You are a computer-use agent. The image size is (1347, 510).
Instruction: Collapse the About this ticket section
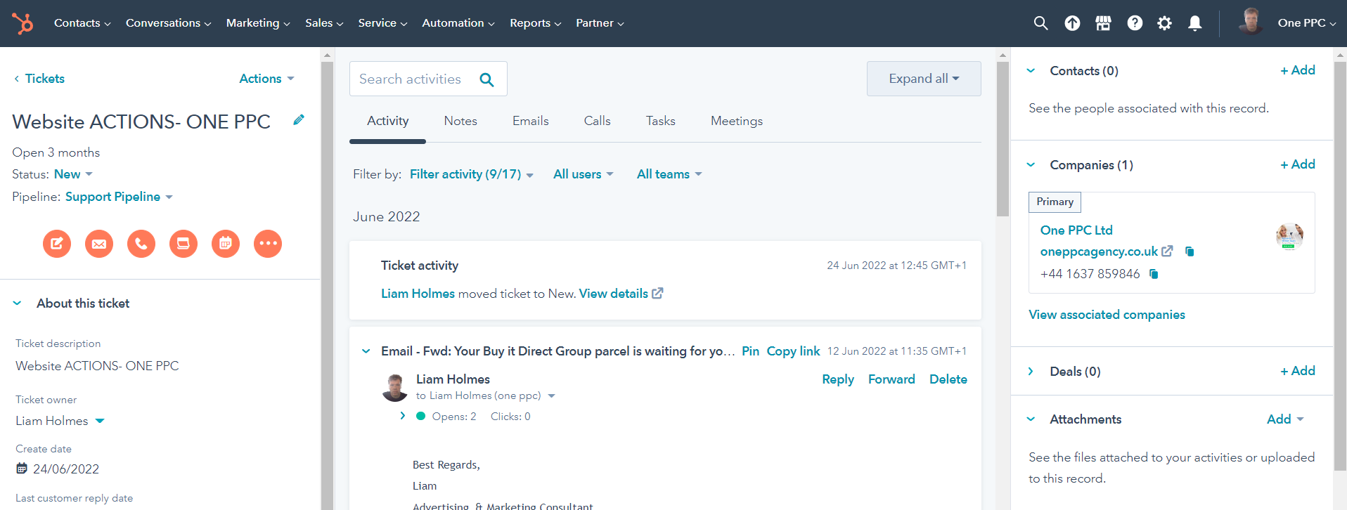point(17,303)
